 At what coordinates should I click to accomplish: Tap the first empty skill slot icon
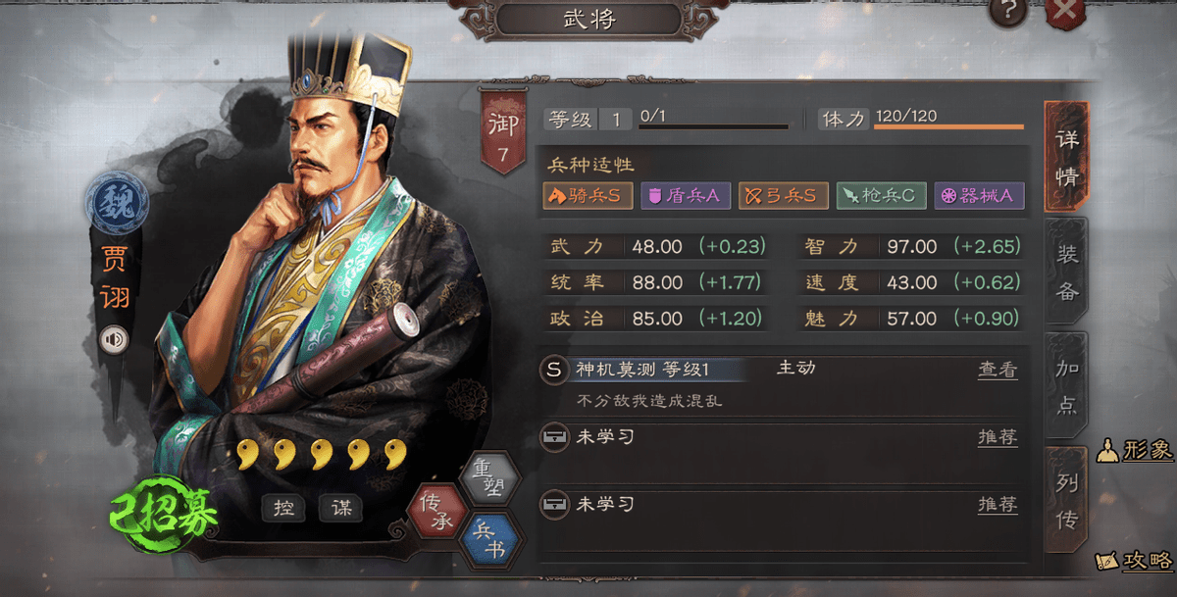tap(554, 438)
